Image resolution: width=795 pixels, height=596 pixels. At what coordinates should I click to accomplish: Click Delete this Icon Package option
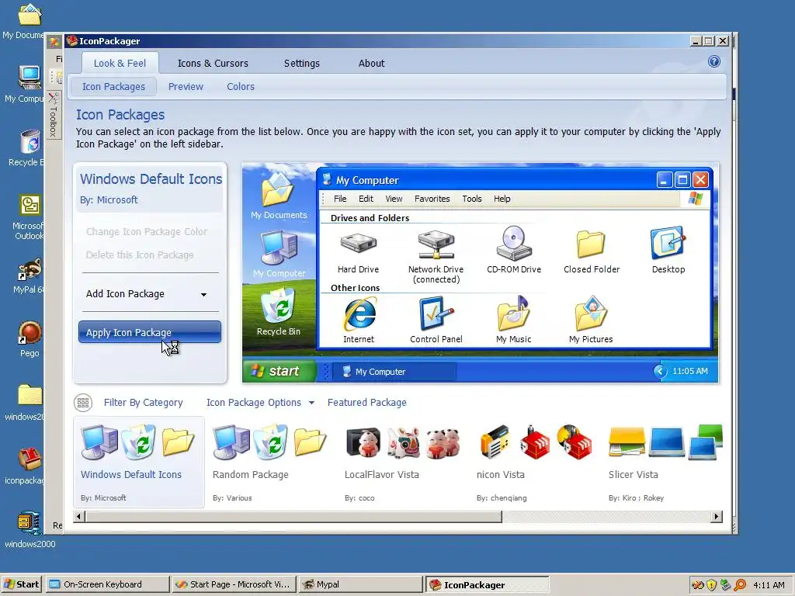tap(140, 255)
